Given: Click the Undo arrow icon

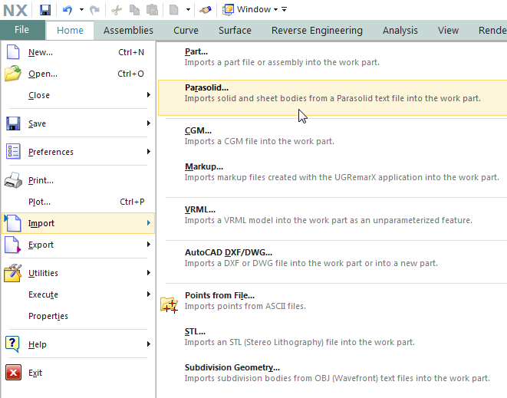Looking at the screenshot, I should point(67,10).
